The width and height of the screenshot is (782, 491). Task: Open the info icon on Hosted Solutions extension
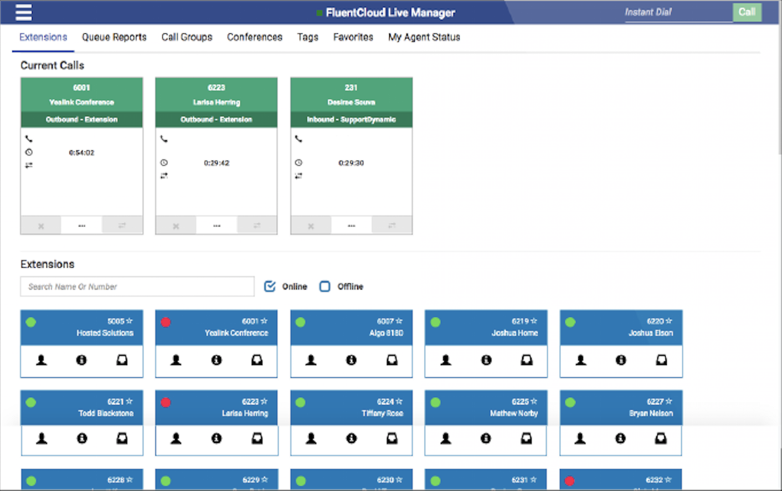(81, 360)
